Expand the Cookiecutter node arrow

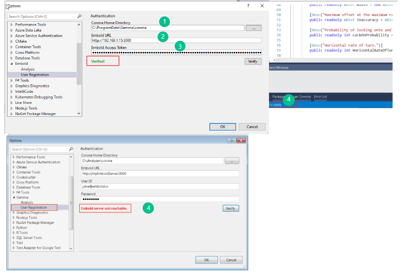pyautogui.click(x=14, y=177)
